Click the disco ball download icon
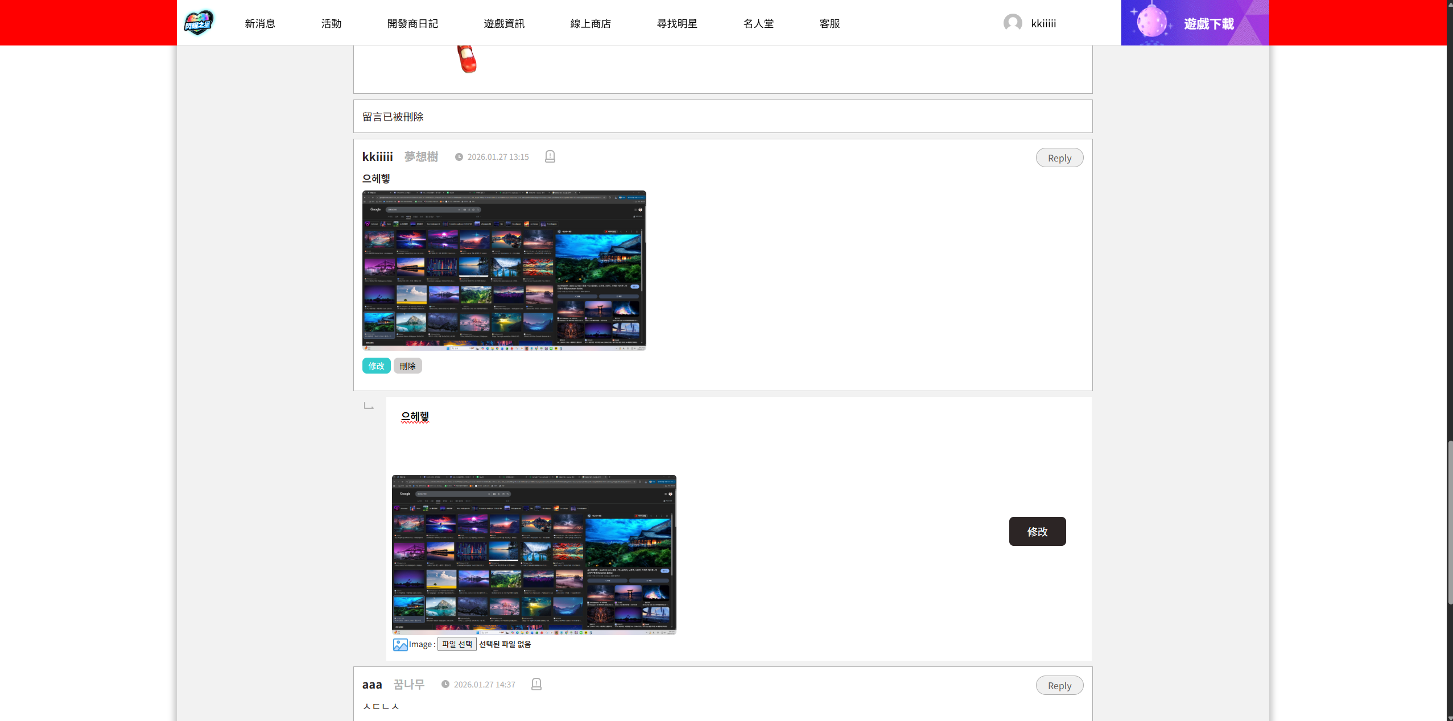The image size is (1453, 721). click(x=1151, y=23)
